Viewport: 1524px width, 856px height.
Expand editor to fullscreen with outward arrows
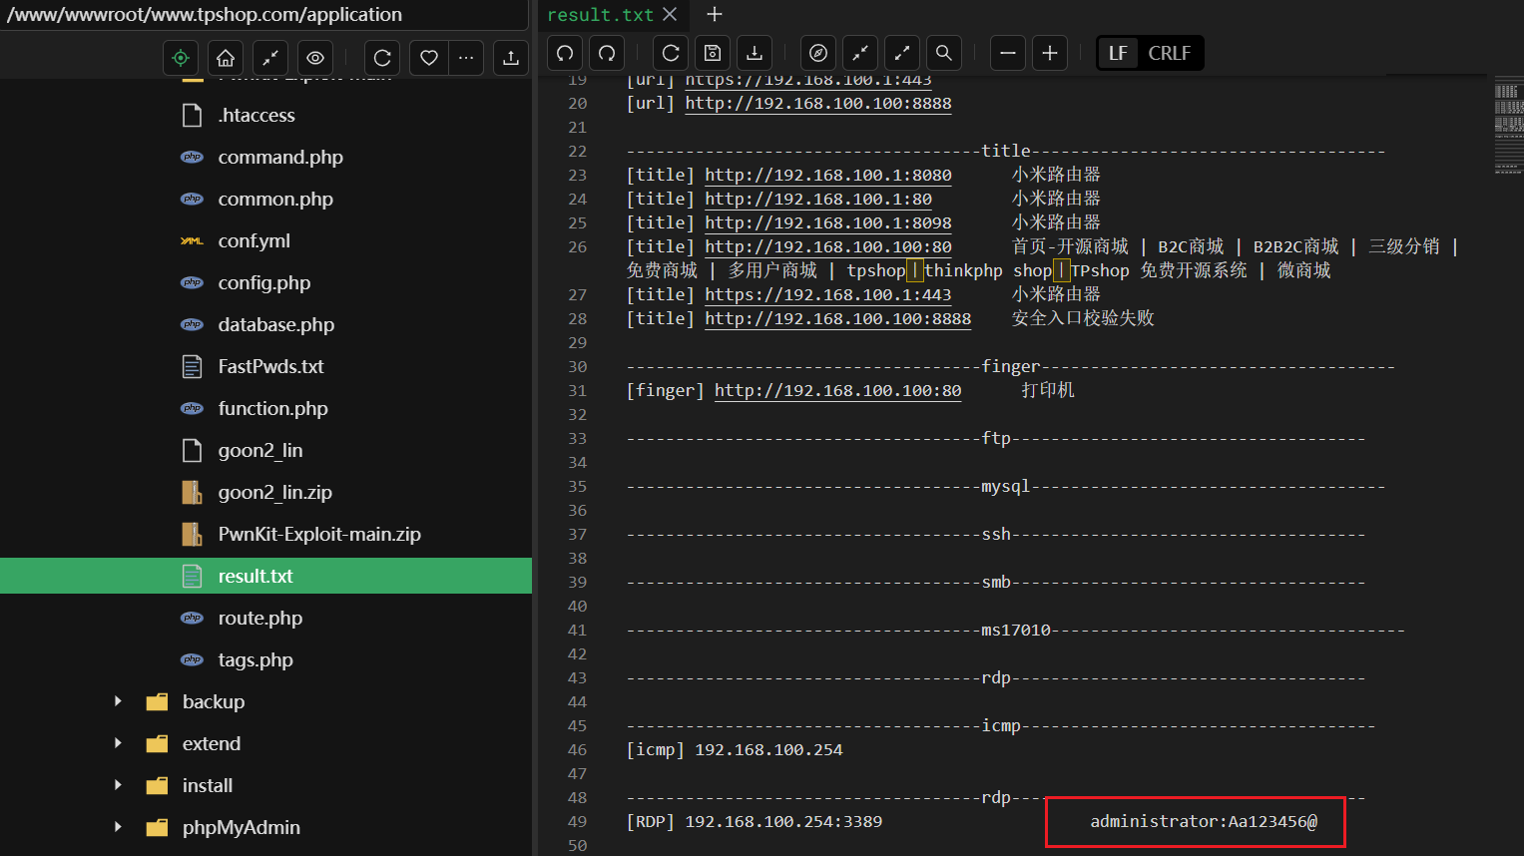point(902,53)
